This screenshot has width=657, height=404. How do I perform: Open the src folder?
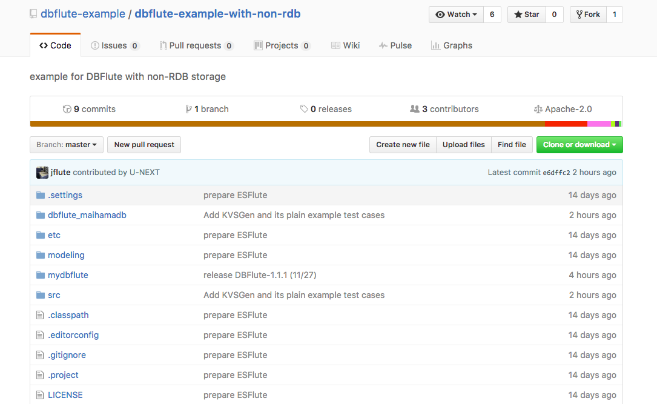point(54,295)
